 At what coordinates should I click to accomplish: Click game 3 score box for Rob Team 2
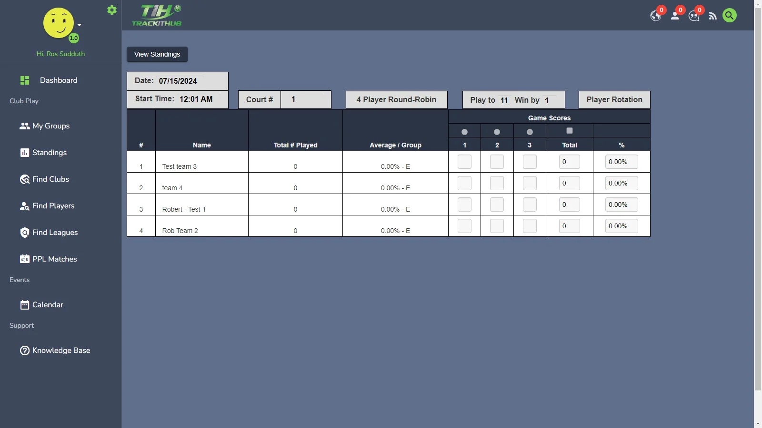tap(530, 226)
